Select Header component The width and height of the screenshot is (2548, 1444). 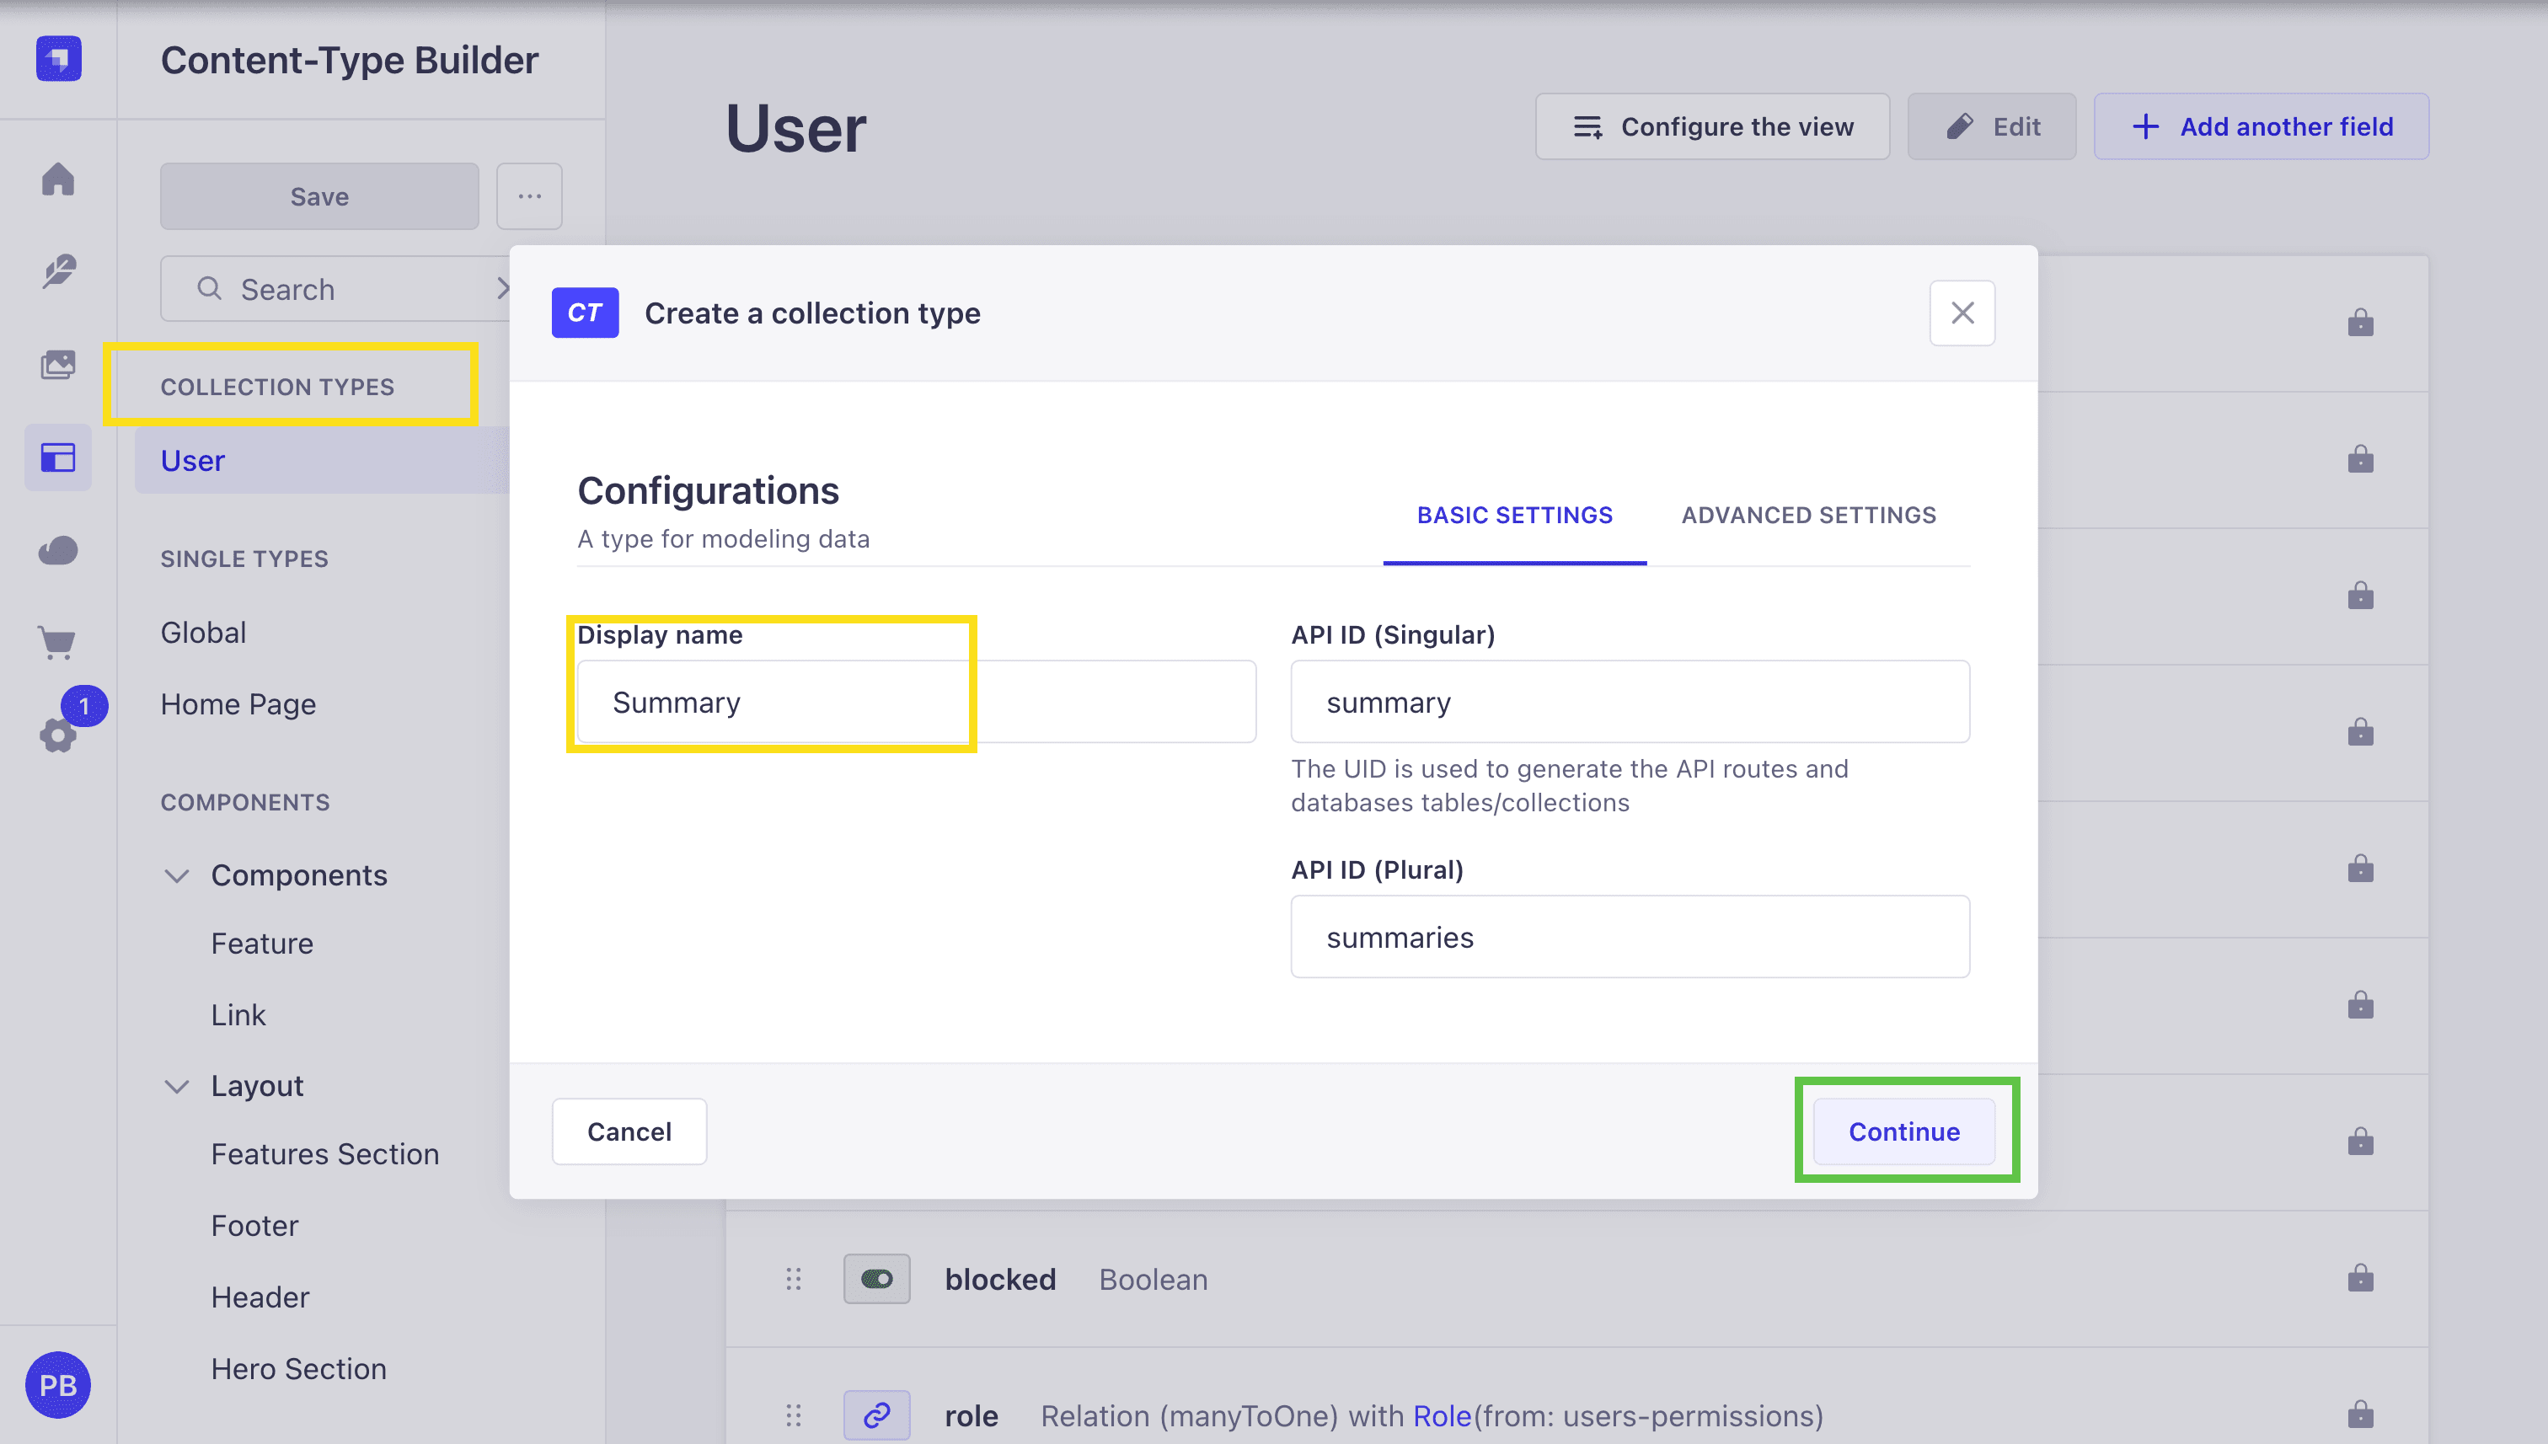pos(260,1297)
